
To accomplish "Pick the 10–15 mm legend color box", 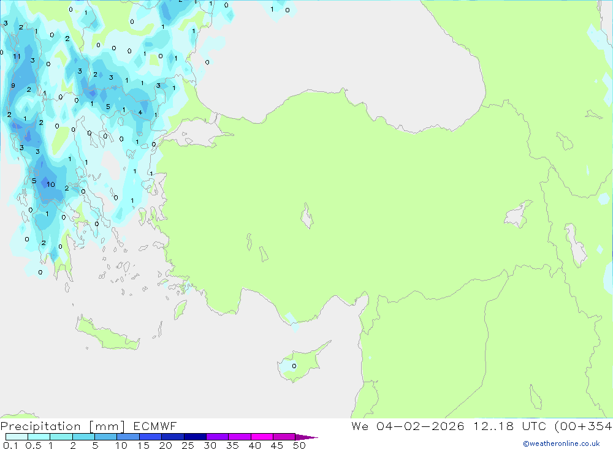I will (x=128, y=437).
